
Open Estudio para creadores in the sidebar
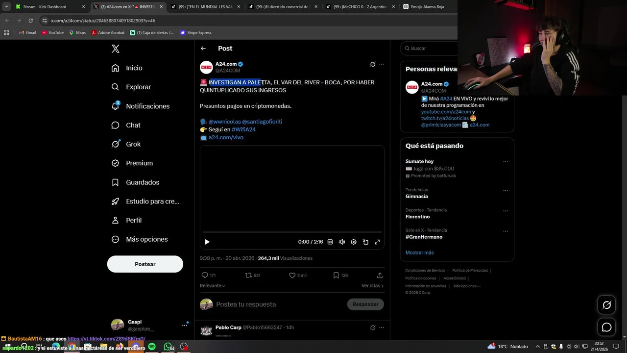point(145,201)
